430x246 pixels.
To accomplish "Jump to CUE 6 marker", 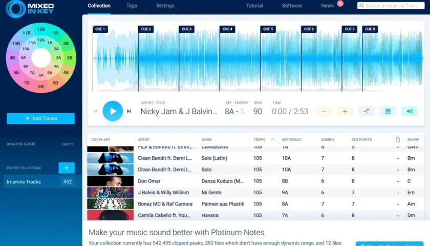I will click(309, 29).
